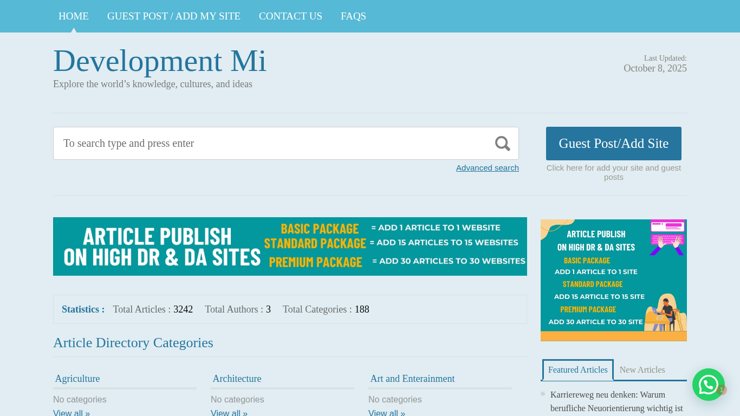Click the Development Mi site title

[160, 61]
